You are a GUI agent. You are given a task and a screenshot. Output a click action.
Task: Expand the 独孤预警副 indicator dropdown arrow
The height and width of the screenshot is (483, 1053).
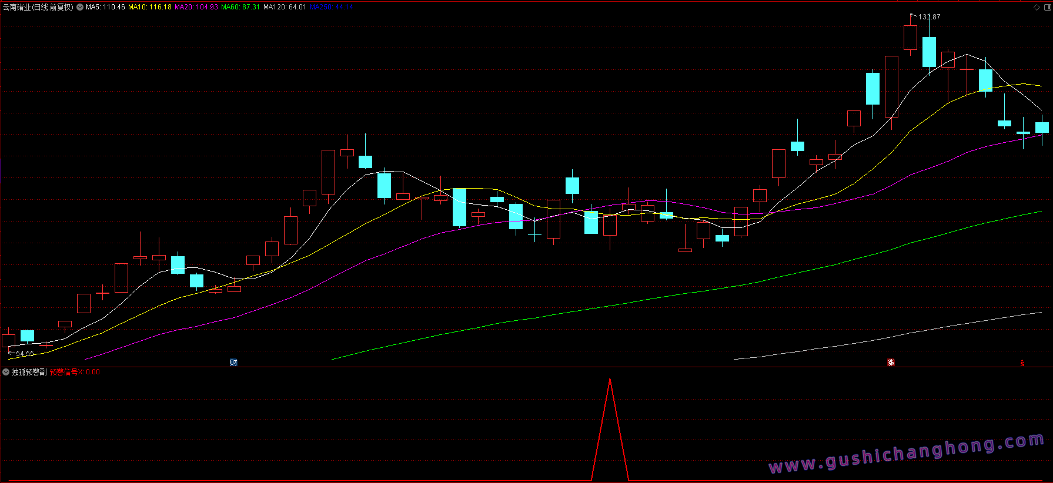coord(6,372)
